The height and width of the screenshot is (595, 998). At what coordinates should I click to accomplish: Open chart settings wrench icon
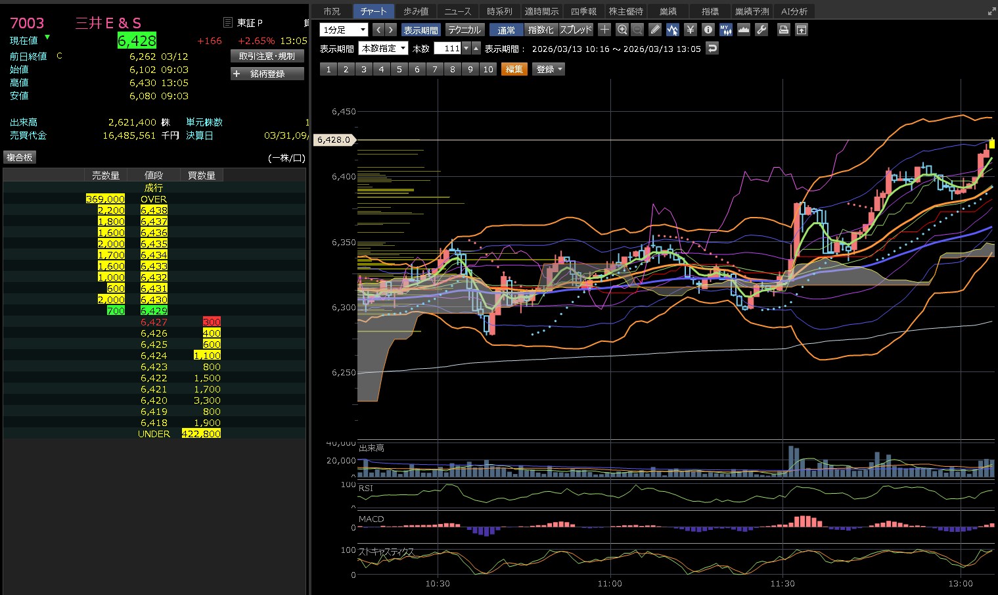(761, 30)
